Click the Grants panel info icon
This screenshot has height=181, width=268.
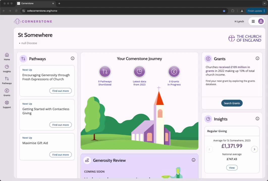click(x=257, y=58)
